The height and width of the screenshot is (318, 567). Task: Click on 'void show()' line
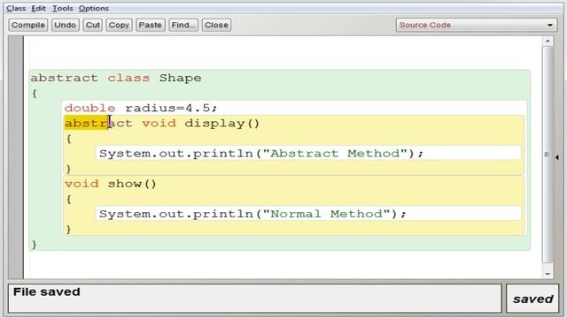[x=111, y=184]
